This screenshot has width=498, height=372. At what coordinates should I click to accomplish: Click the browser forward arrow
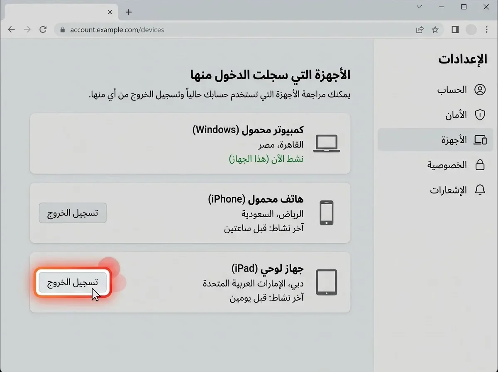coord(27,29)
